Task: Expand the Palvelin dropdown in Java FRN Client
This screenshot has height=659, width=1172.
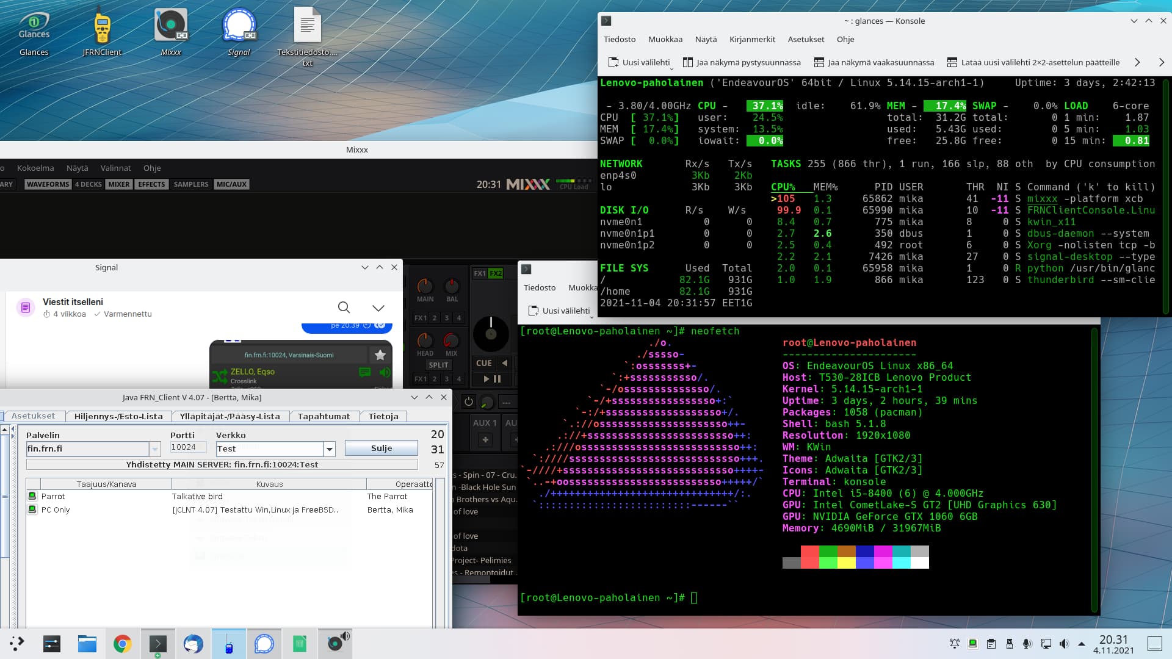Action: coord(154,448)
